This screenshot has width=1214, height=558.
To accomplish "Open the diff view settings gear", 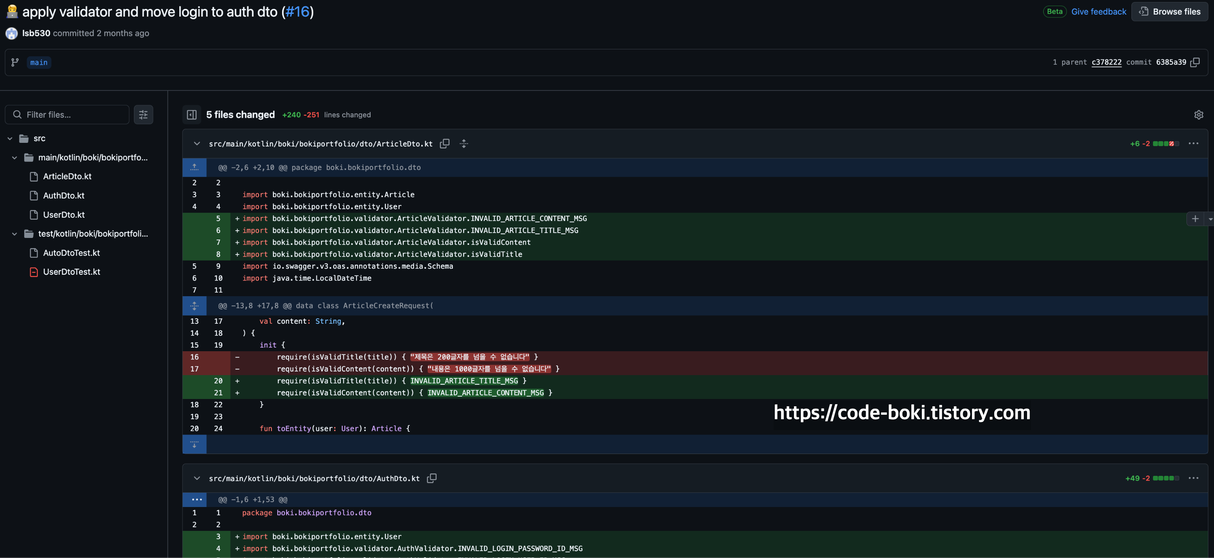I will pyautogui.click(x=1199, y=115).
